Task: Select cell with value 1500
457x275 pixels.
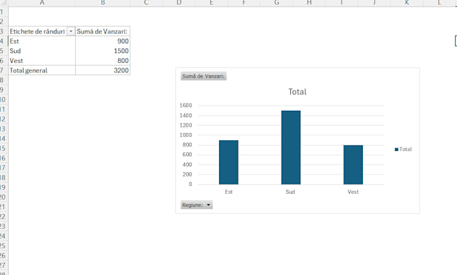Action: [103, 50]
